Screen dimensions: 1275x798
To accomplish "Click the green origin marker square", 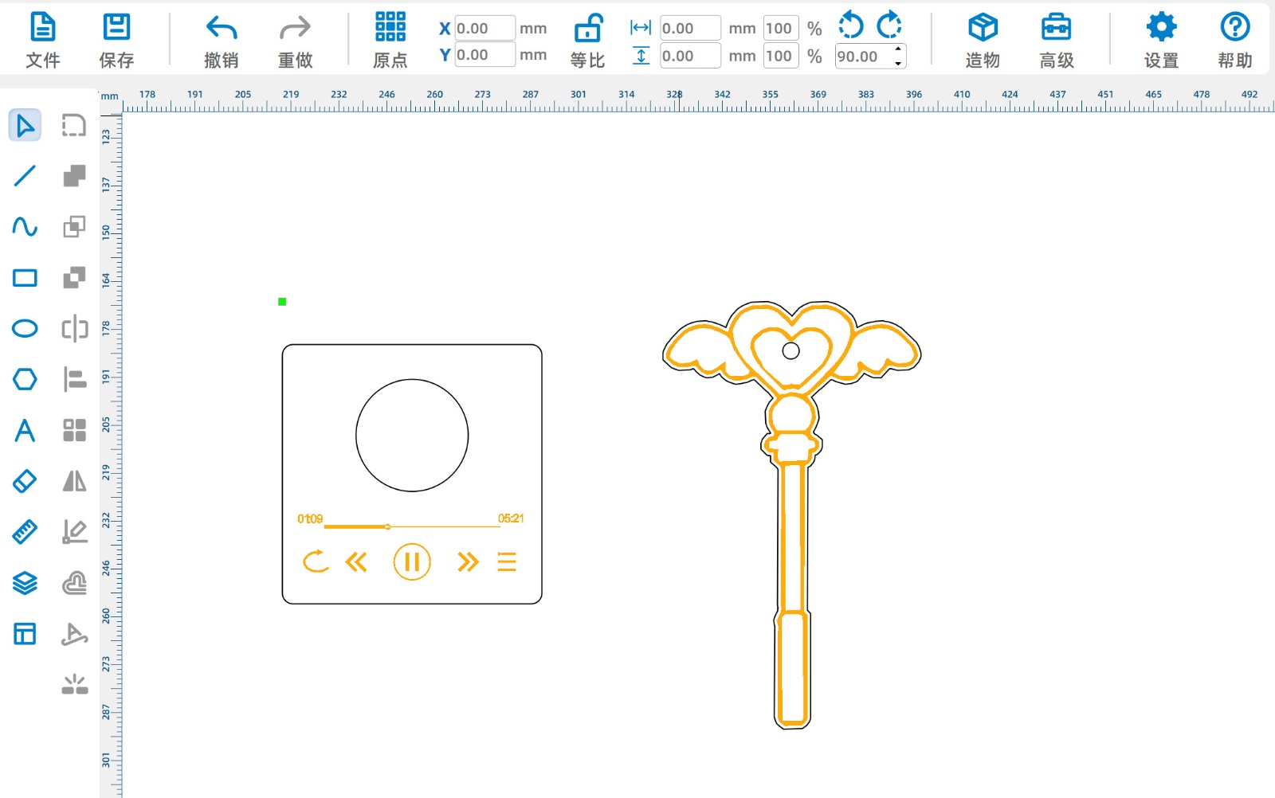I will (282, 302).
